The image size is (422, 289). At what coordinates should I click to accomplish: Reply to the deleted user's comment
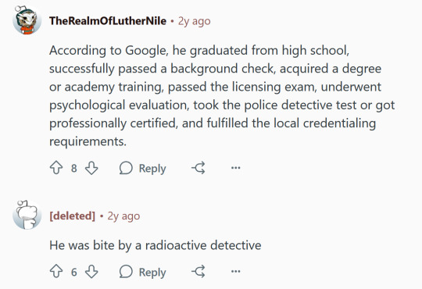[143, 272]
